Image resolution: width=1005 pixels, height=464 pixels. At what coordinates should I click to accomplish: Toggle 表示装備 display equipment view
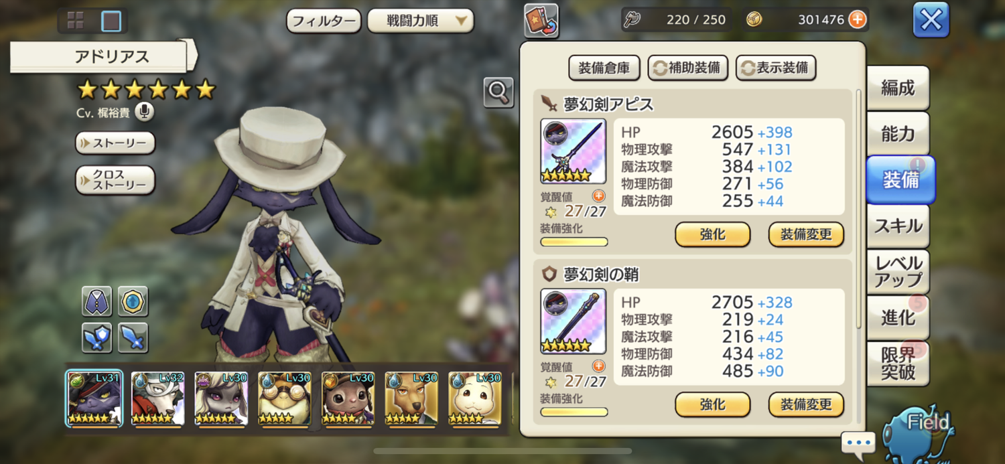click(776, 68)
